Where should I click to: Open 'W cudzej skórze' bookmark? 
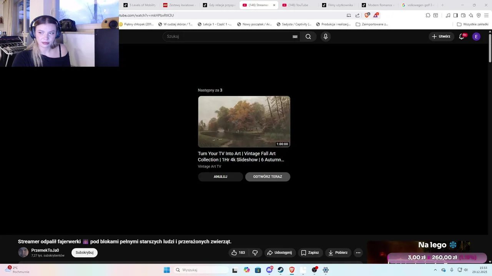tap(175, 24)
